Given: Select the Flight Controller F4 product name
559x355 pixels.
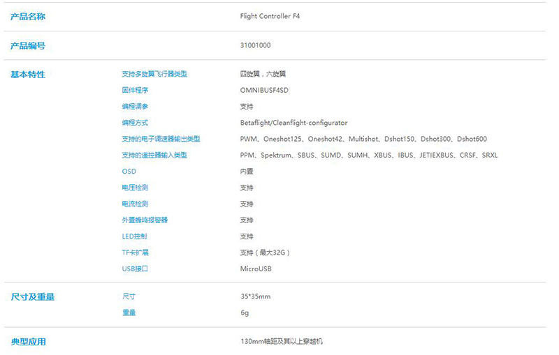Looking at the screenshot, I should click(x=270, y=16).
